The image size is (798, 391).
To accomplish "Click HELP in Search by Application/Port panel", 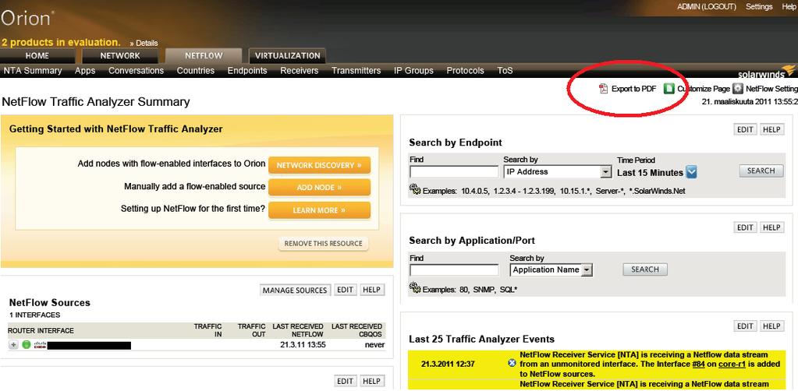I will tap(771, 227).
